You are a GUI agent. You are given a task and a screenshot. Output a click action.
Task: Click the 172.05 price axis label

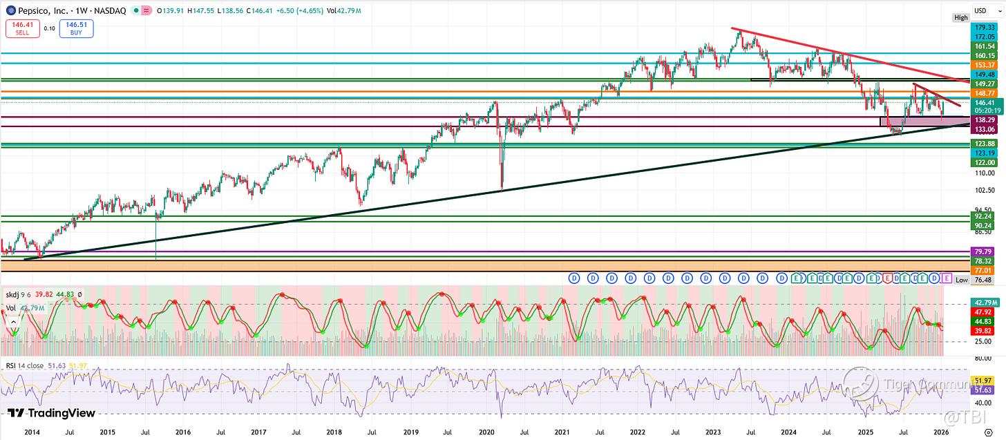(984, 35)
